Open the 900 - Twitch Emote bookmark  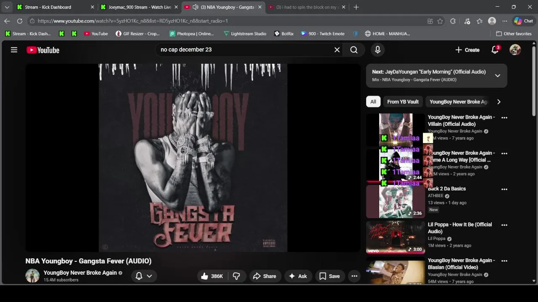tap(323, 34)
